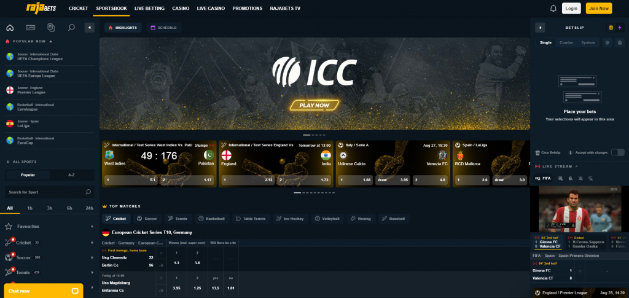Screen dimensions: 629x298
Task: Open statistics for Usg Chemnitz vs Berlin Cc
Action: click(x=161, y=265)
